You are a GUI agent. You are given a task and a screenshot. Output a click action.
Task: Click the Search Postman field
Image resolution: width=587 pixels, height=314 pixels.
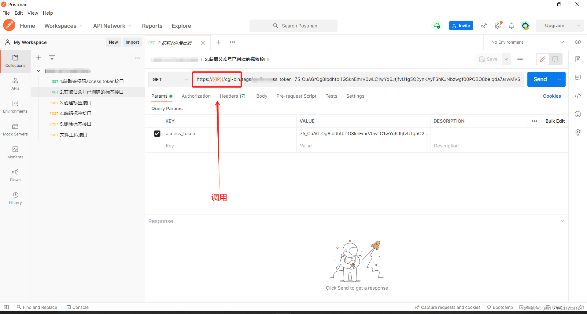[x=293, y=26]
